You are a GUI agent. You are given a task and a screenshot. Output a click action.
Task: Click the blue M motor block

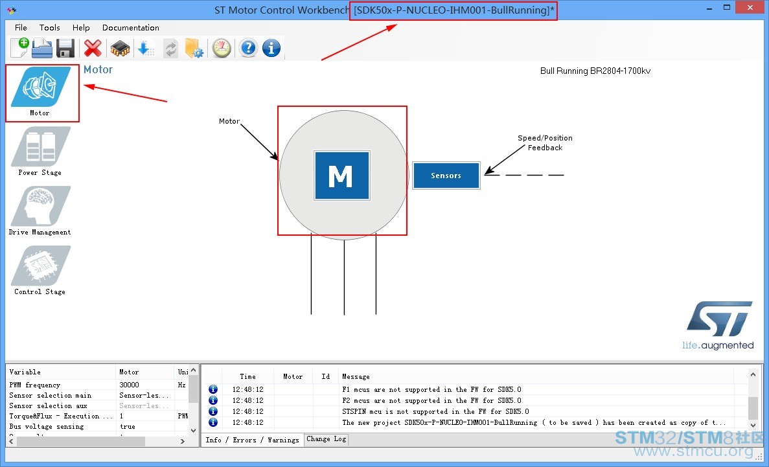tap(342, 176)
